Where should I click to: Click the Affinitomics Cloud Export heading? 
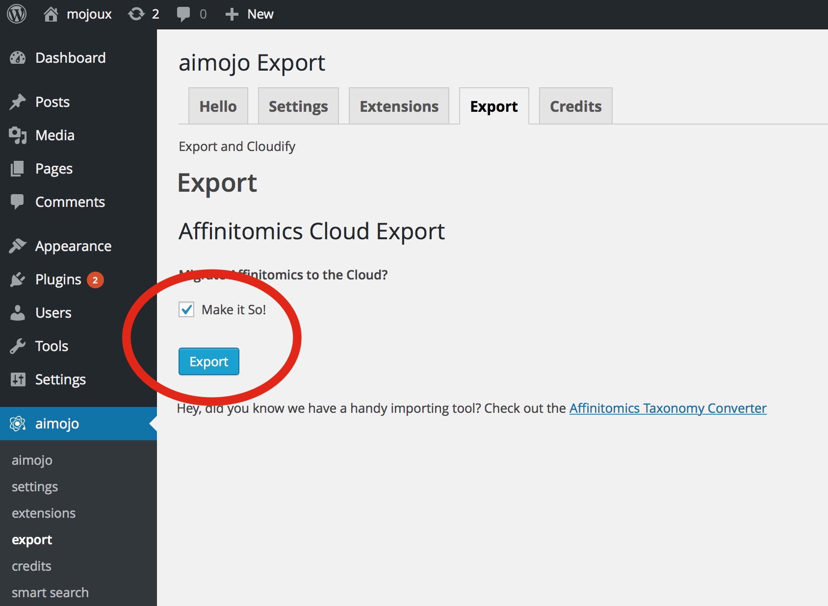click(x=311, y=231)
